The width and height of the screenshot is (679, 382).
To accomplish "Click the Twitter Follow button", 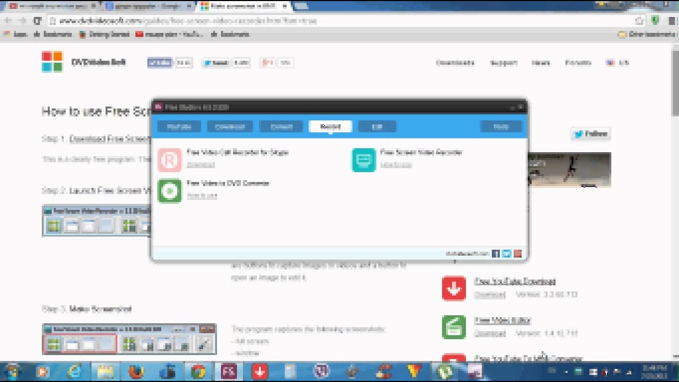I will 590,134.
